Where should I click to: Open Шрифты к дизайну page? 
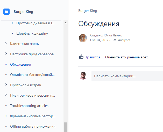pyautogui.click(x=32, y=33)
